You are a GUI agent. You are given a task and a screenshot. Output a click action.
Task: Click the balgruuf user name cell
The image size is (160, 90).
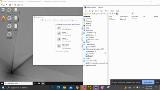pyautogui.click(x=123, y=19)
